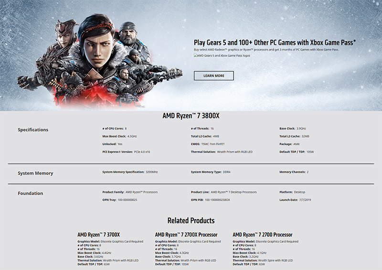Click the PCI Express Version spec label
The width and height of the screenshot is (382, 270).
click(x=118, y=151)
